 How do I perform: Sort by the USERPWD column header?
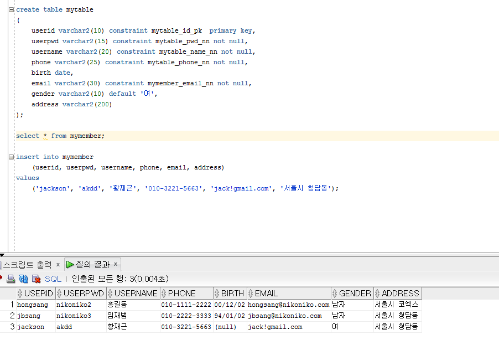81,294
